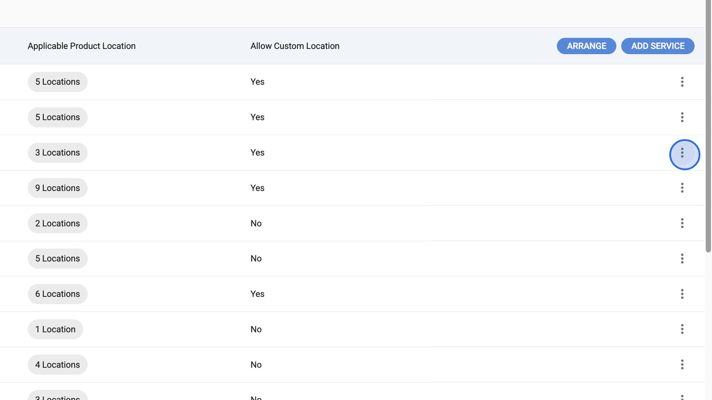
Task: Open the three-dot menu for the 4 Locations row
Action: point(682,364)
